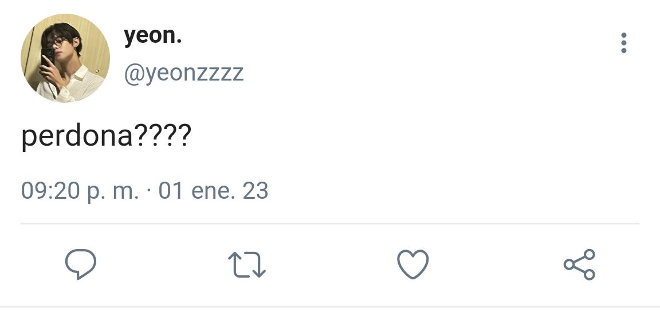Select the tweet text perdona????
This screenshot has width=660, height=317.
point(107,137)
